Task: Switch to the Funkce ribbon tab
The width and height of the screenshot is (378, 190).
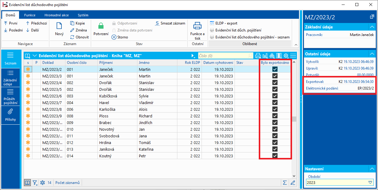Action: pyautogui.click(x=30, y=15)
